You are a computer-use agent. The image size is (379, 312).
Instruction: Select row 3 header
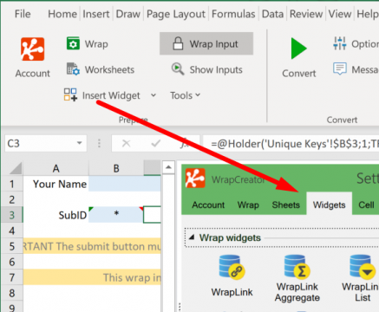pos(12,215)
